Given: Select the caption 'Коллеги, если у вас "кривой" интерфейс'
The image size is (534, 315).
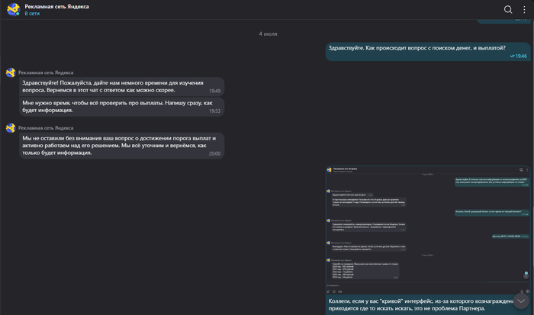Looking at the screenshot, I should tap(423, 305).
